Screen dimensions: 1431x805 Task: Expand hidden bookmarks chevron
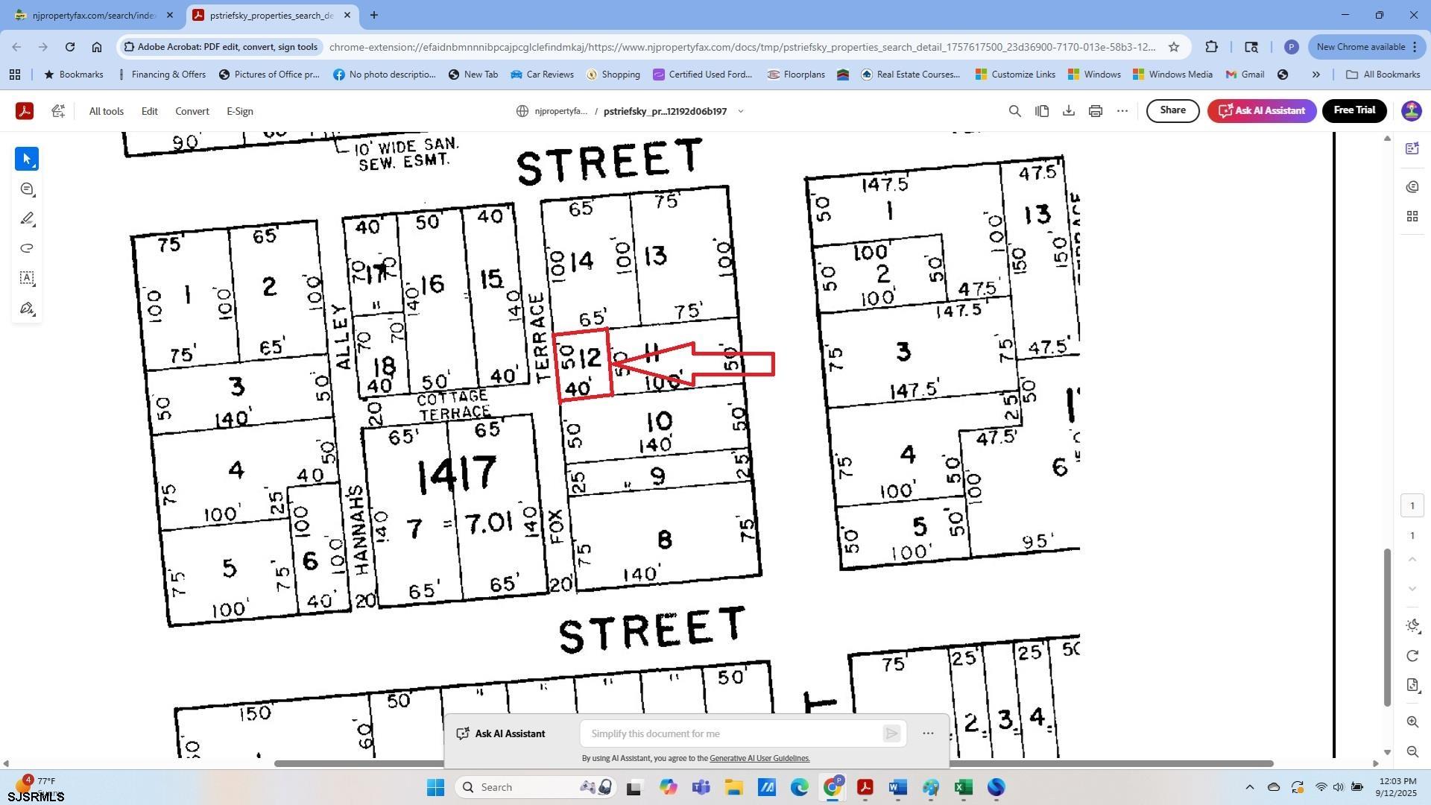[1315, 75]
